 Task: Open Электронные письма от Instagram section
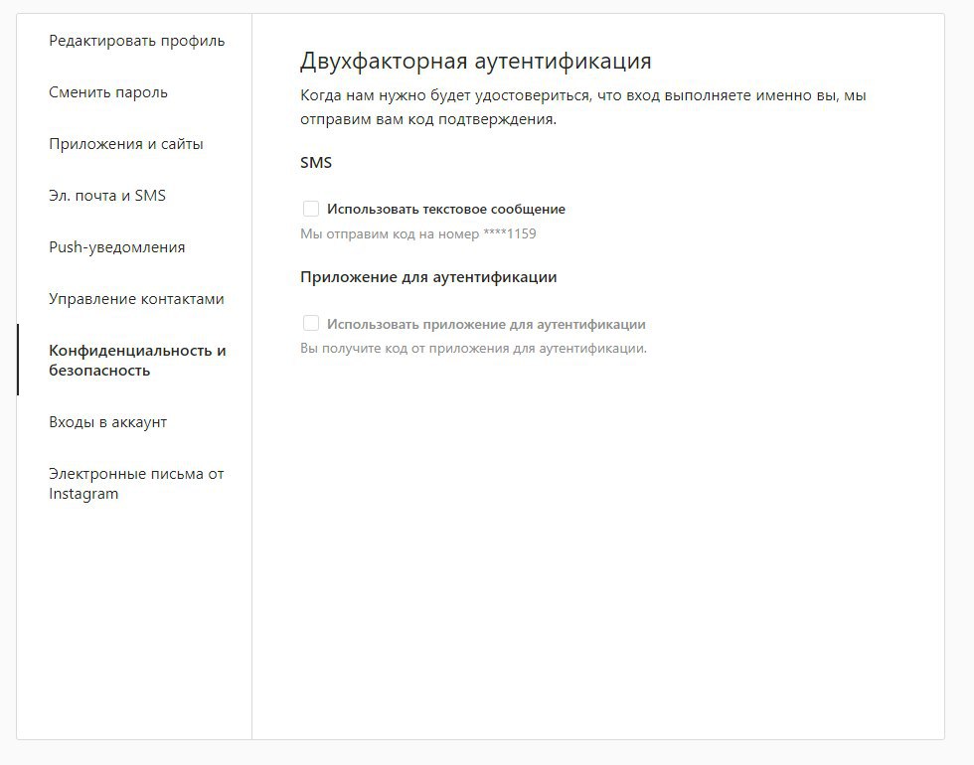[x=137, y=484]
